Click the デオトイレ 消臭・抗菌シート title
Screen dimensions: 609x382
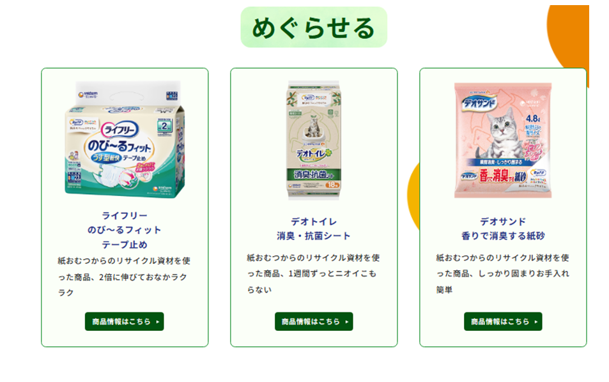click(x=314, y=229)
